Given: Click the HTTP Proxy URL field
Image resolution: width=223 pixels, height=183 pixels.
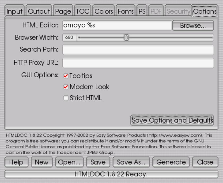Looking at the screenshot, I should [x=138, y=63].
